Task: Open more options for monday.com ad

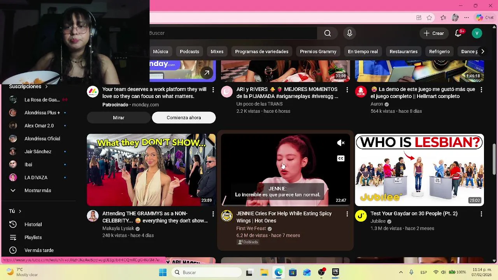Action: coord(213,90)
